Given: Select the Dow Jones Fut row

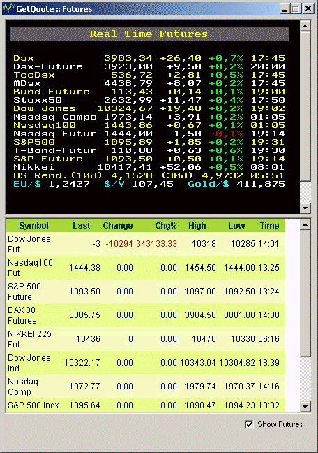Looking at the screenshot, I should coord(146,244).
